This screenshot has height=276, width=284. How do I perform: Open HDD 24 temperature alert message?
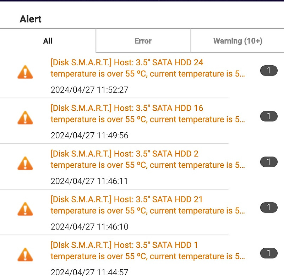148,68
